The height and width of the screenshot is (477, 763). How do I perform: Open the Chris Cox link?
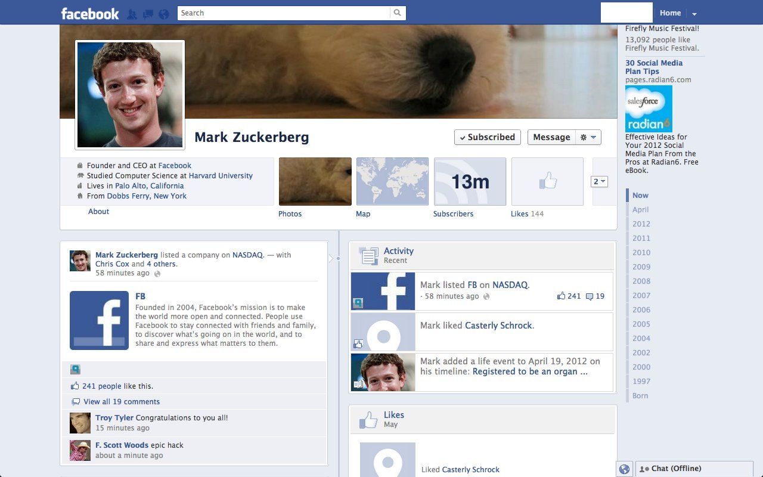(112, 264)
